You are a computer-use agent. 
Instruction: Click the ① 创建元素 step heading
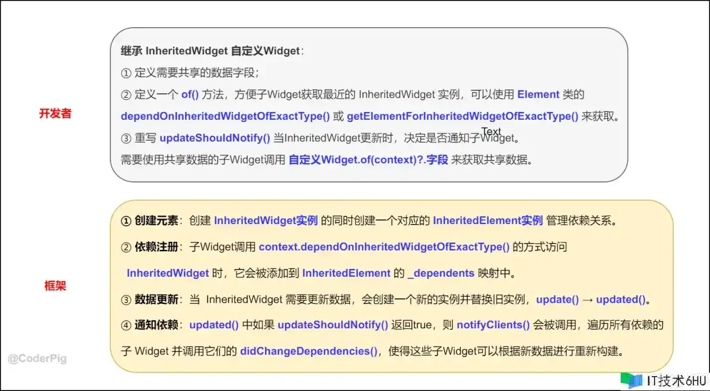click(x=150, y=220)
